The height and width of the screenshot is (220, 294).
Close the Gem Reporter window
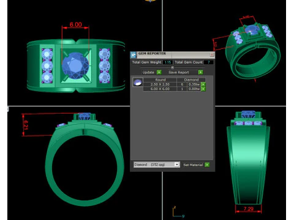click(x=212, y=54)
